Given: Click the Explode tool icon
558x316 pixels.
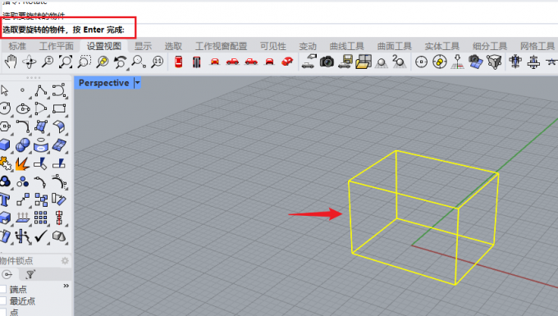Looking at the screenshot, I should [22, 163].
